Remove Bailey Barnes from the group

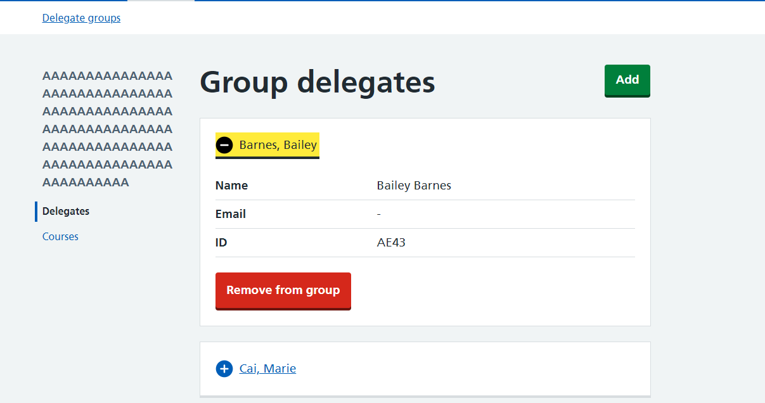283,290
